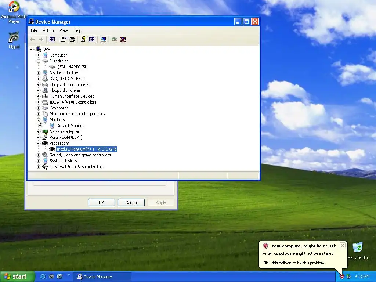Click the mouse icon for pointing devices

click(x=45, y=114)
